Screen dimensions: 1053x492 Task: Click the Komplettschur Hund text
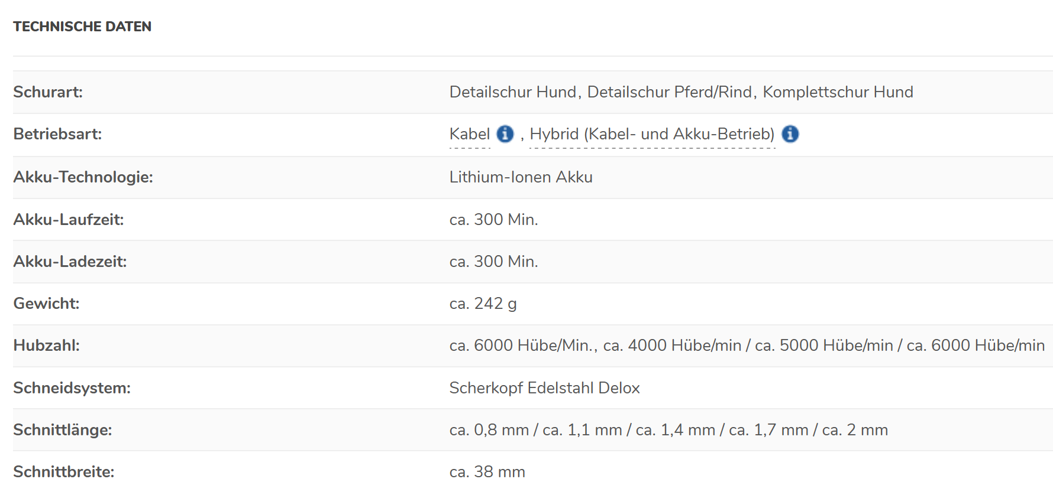pyautogui.click(x=838, y=92)
